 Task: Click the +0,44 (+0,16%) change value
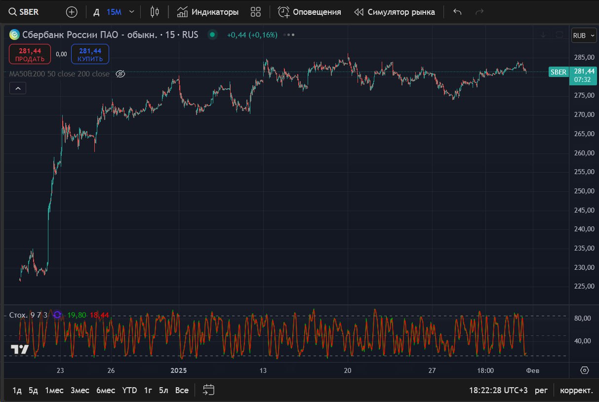(252, 35)
